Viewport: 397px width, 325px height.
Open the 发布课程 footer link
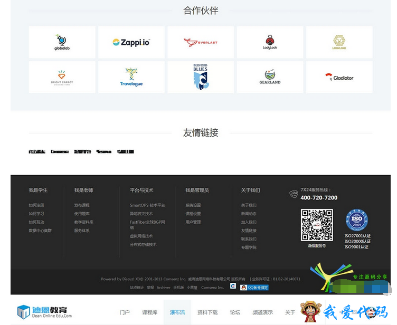(82, 205)
